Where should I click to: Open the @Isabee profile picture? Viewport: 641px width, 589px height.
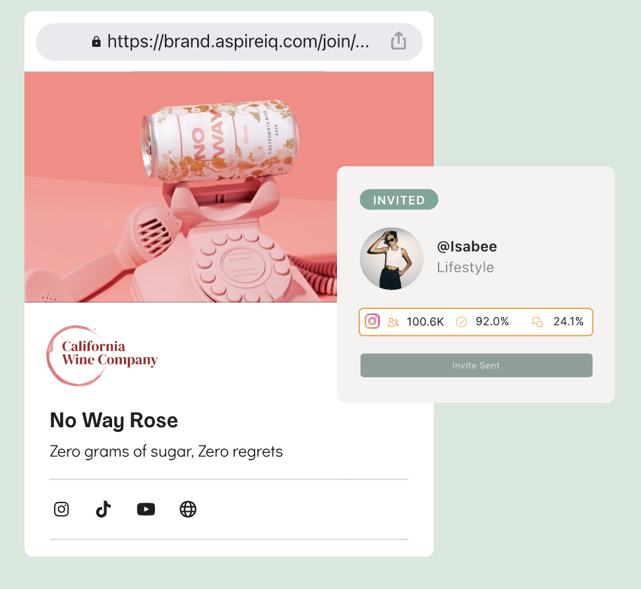pos(391,259)
